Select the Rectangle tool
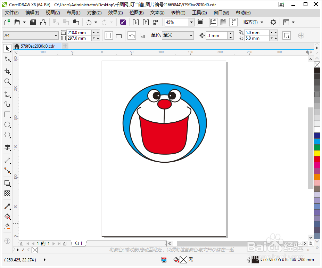 pyautogui.click(x=7, y=114)
